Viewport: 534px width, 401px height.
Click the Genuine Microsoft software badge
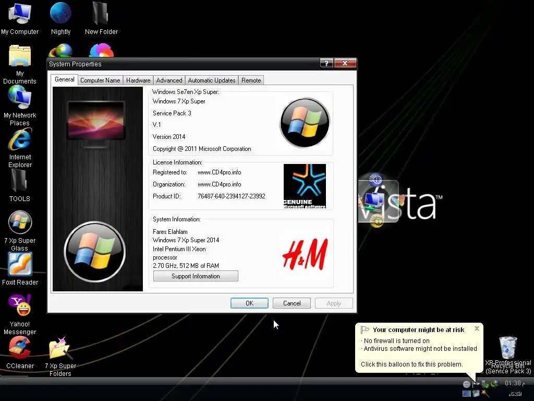pos(305,186)
